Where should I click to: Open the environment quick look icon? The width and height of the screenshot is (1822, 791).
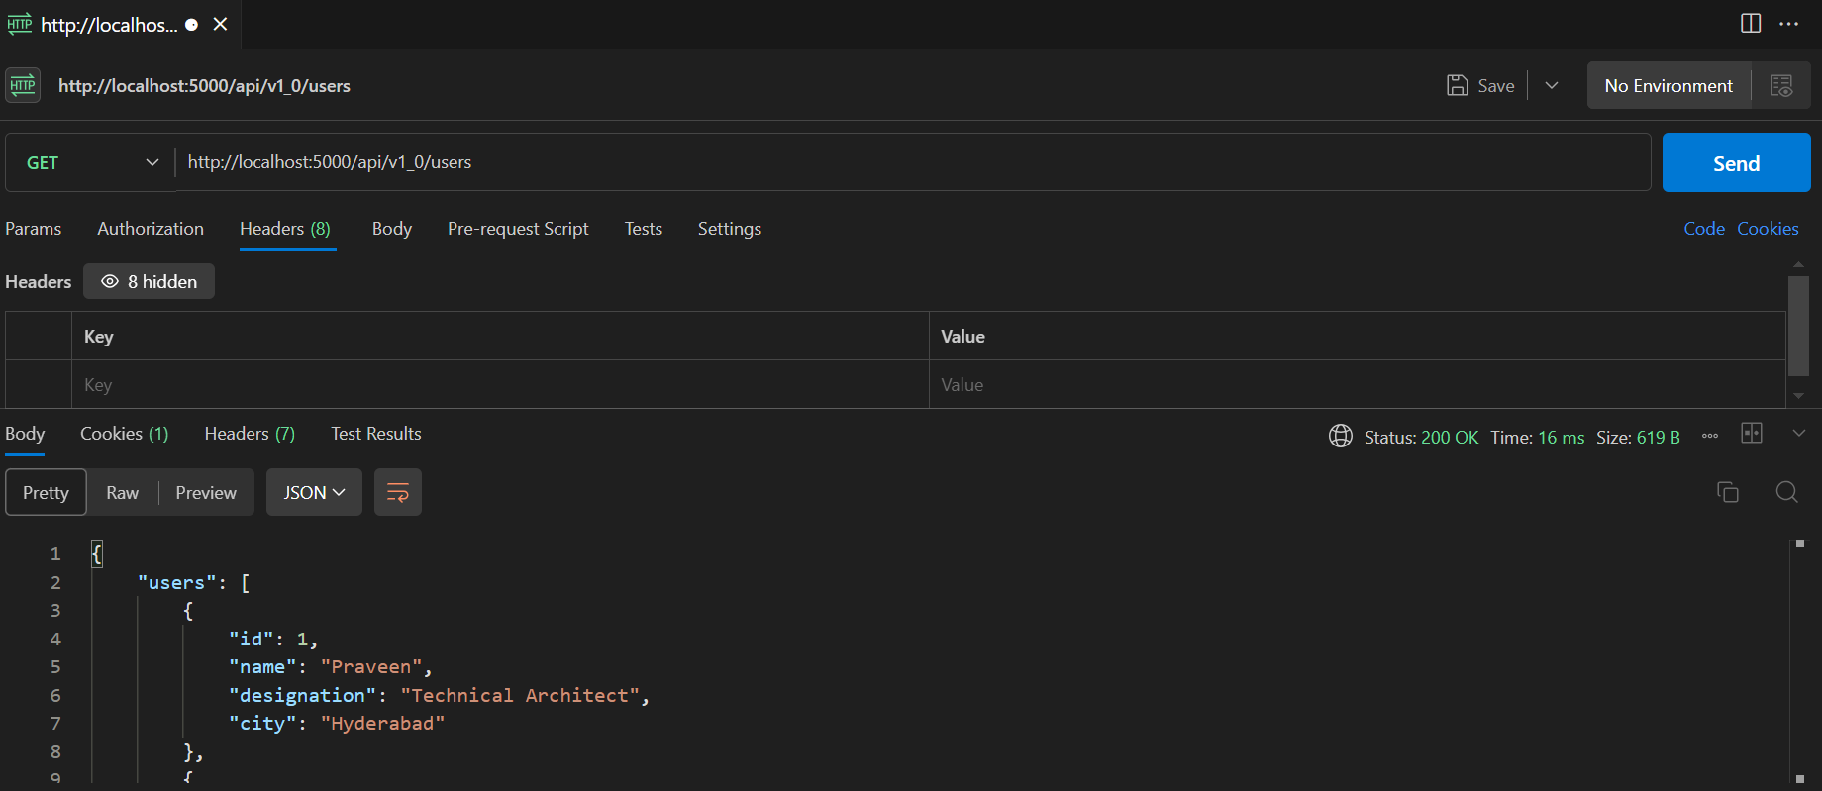pos(1781,85)
